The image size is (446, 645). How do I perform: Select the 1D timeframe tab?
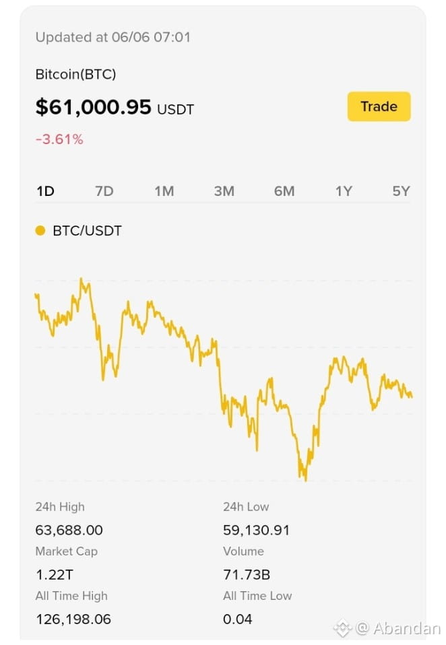(45, 191)
